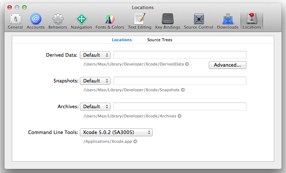The image size is (286, 173).
Task: Open the Downloads preferences pane
Action: [228, 21]
